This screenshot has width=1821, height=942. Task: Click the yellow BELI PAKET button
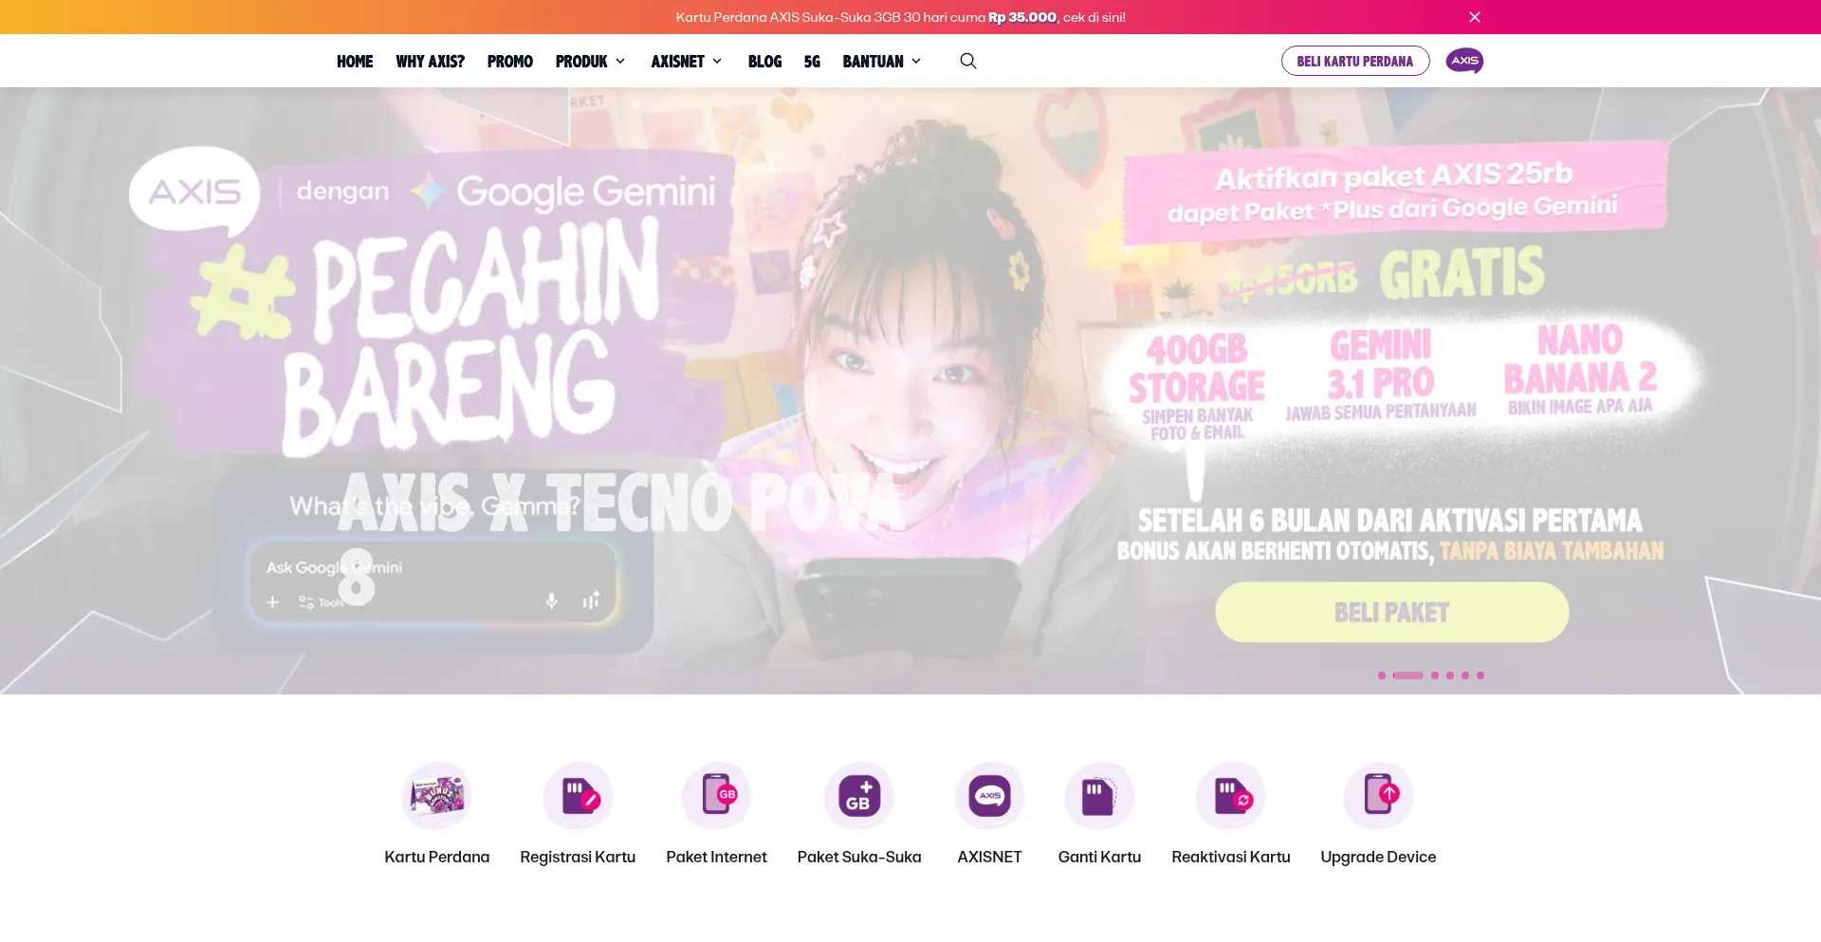click(1391, 612)
